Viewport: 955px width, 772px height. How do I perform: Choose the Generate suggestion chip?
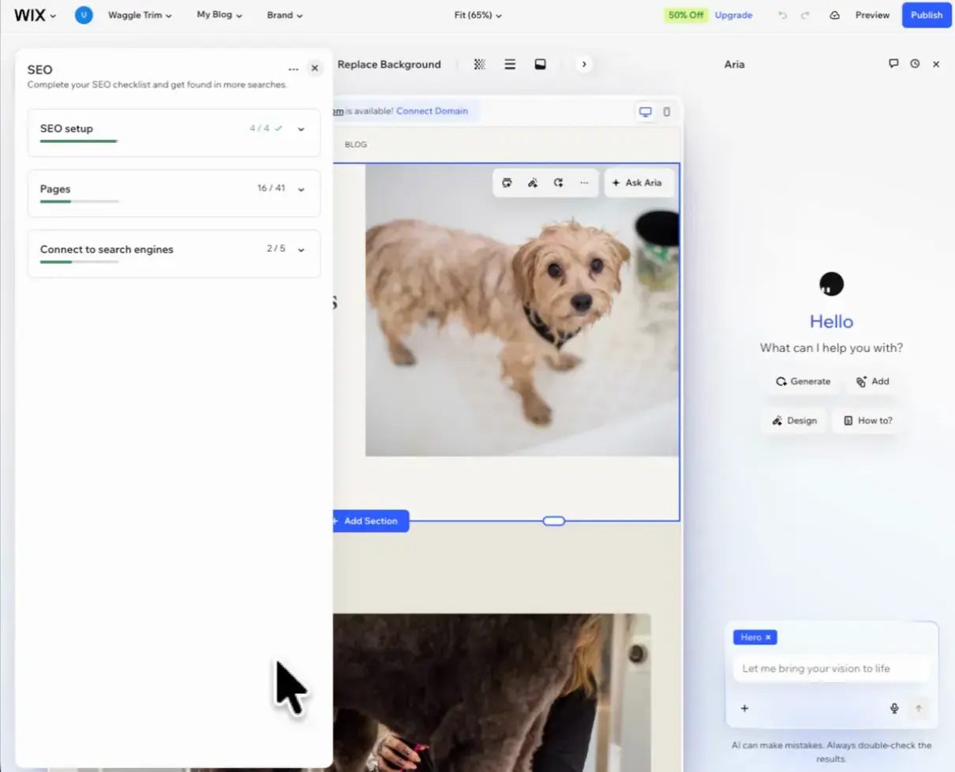803,381
